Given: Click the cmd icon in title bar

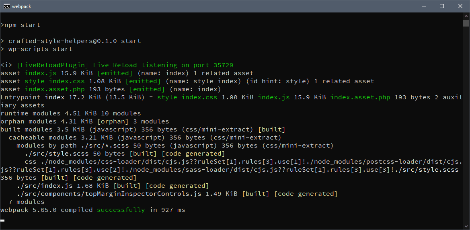Looking at the screenshot, I should (x=6, y=6).
